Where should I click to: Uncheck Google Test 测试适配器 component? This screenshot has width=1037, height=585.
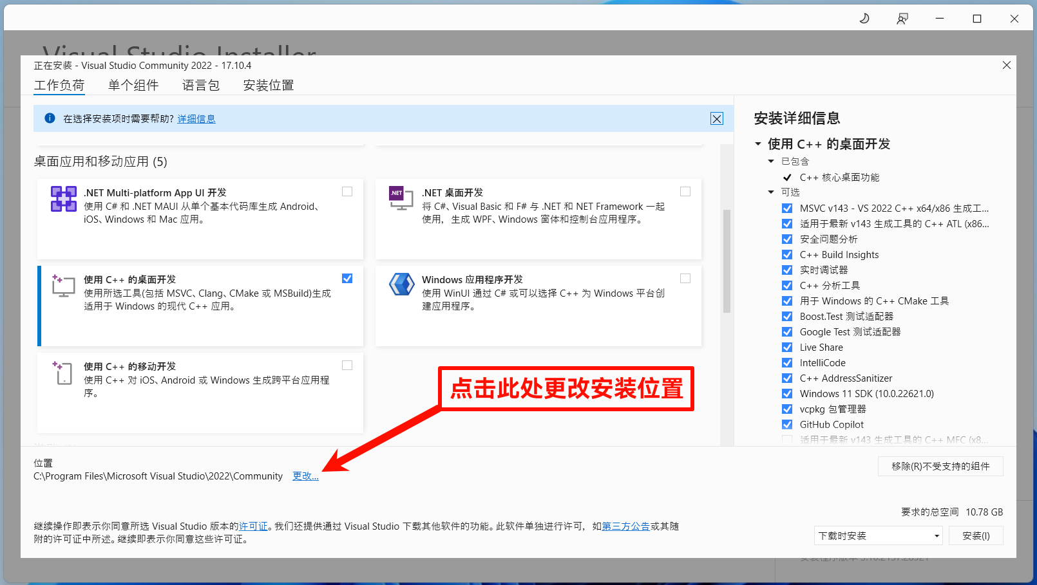[x=787, y=332]
